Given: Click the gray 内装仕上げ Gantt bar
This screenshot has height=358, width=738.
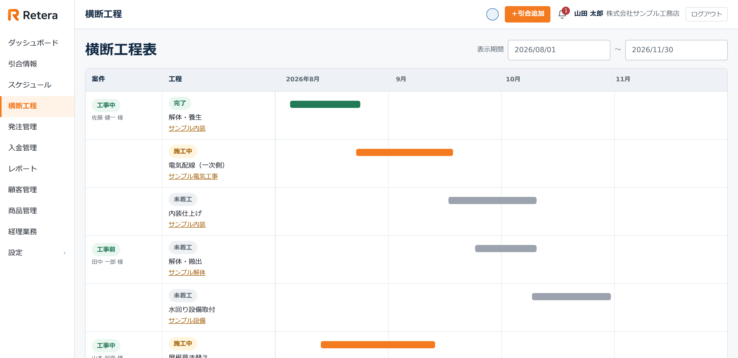Looking at the screenshot, I should [492, 200].
